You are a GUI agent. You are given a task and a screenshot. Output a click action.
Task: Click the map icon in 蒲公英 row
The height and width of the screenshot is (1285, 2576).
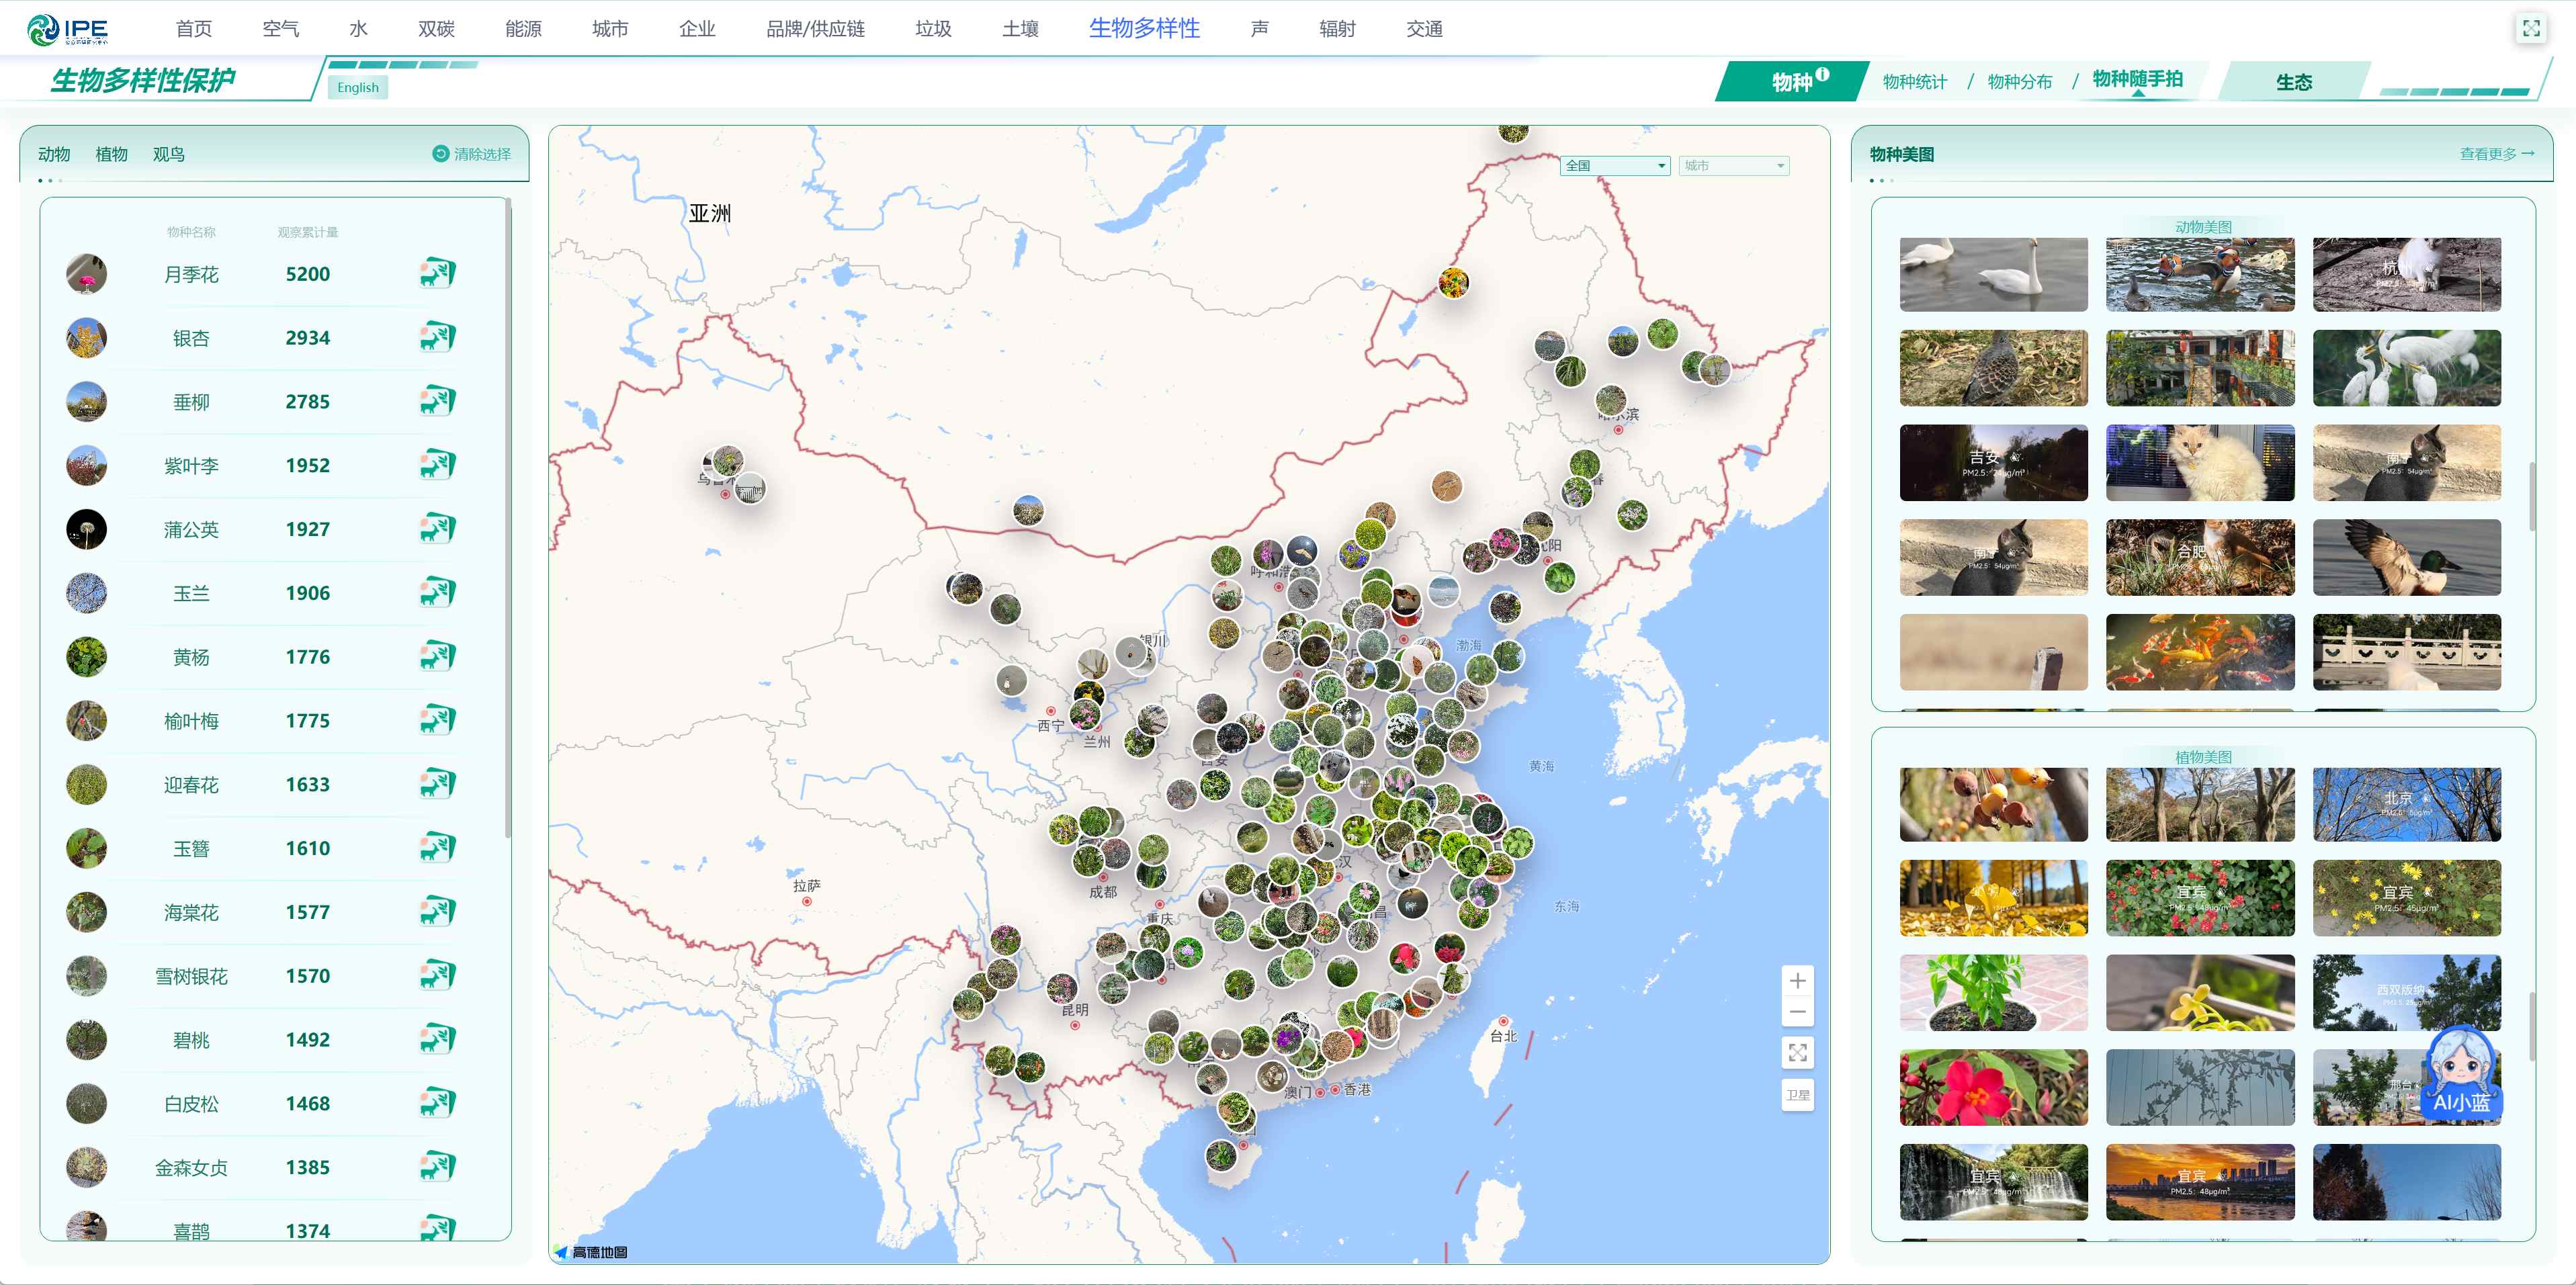click(x=437, y=528)
